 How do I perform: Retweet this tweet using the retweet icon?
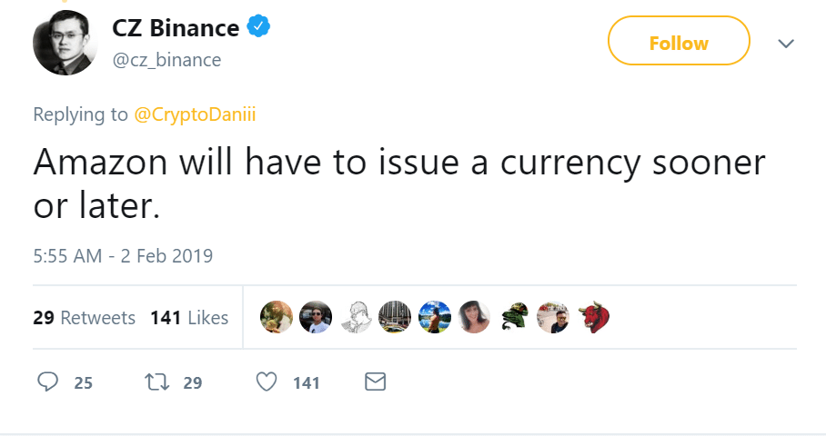tap(157, 382)
